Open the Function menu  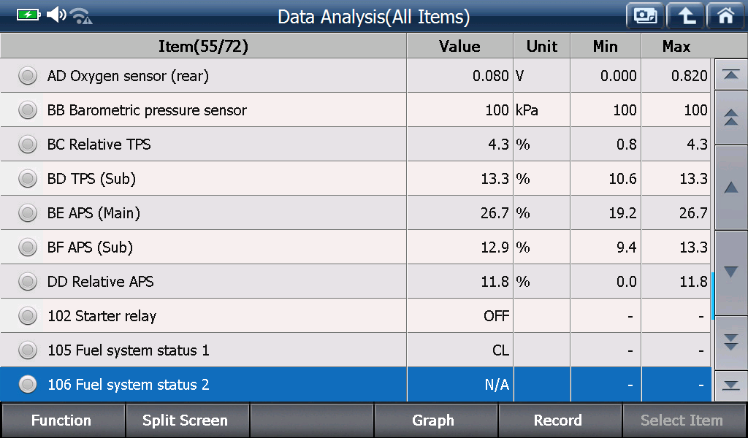(62, 420)
